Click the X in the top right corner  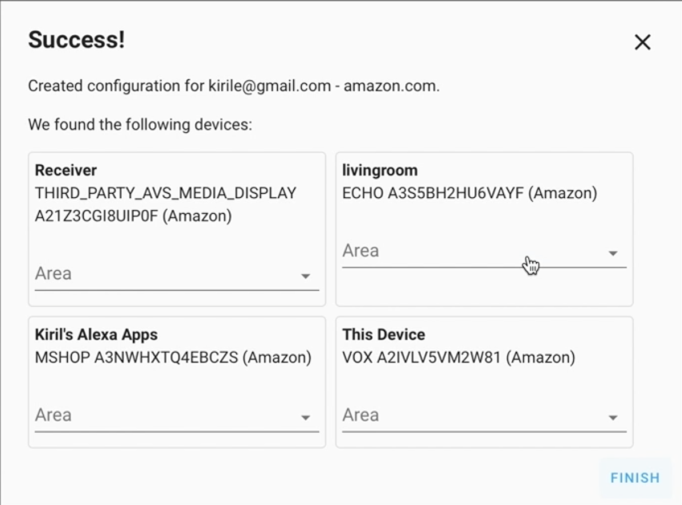642,42
